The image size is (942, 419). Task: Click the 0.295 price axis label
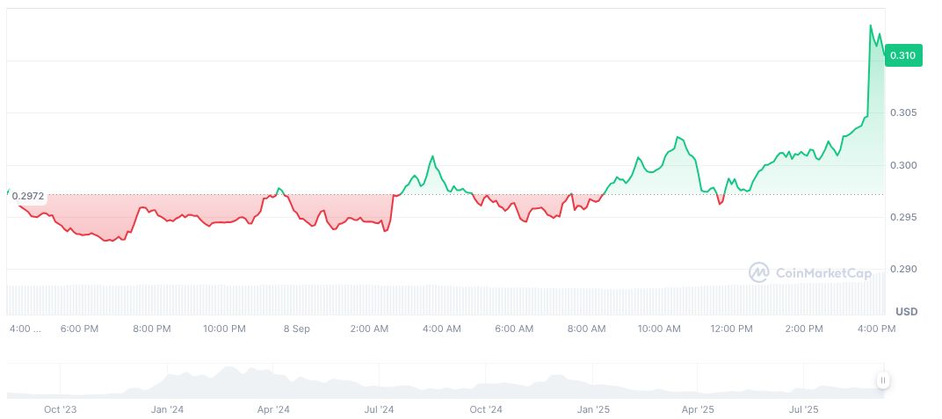click(x=902, y=217)
